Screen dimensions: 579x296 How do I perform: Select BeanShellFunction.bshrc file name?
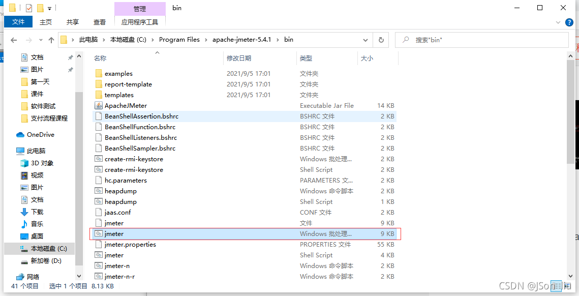coord(140,127)
